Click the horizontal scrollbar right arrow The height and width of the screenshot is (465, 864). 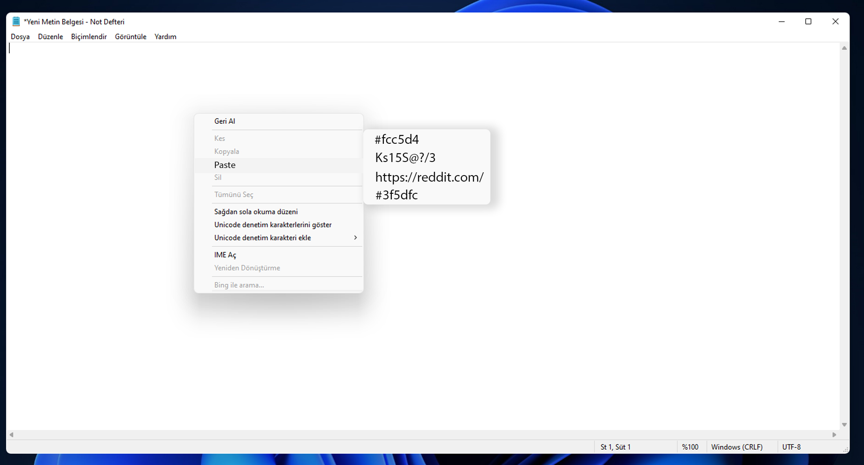[835, 435]
